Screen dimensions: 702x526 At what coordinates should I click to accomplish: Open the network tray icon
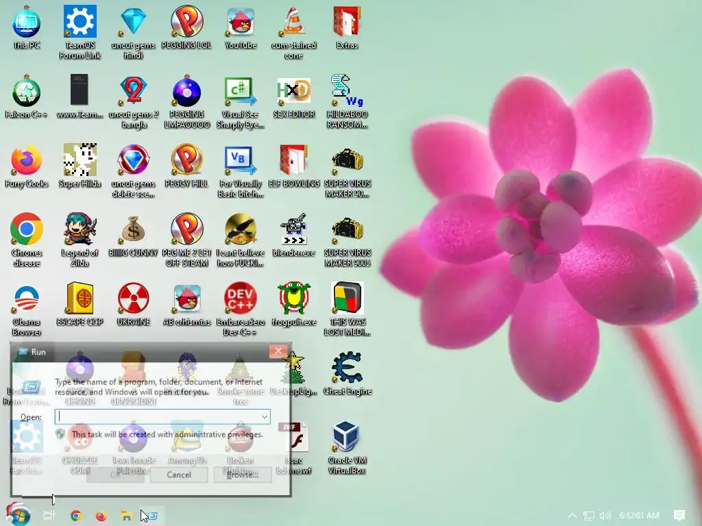(x=589, y=516)
